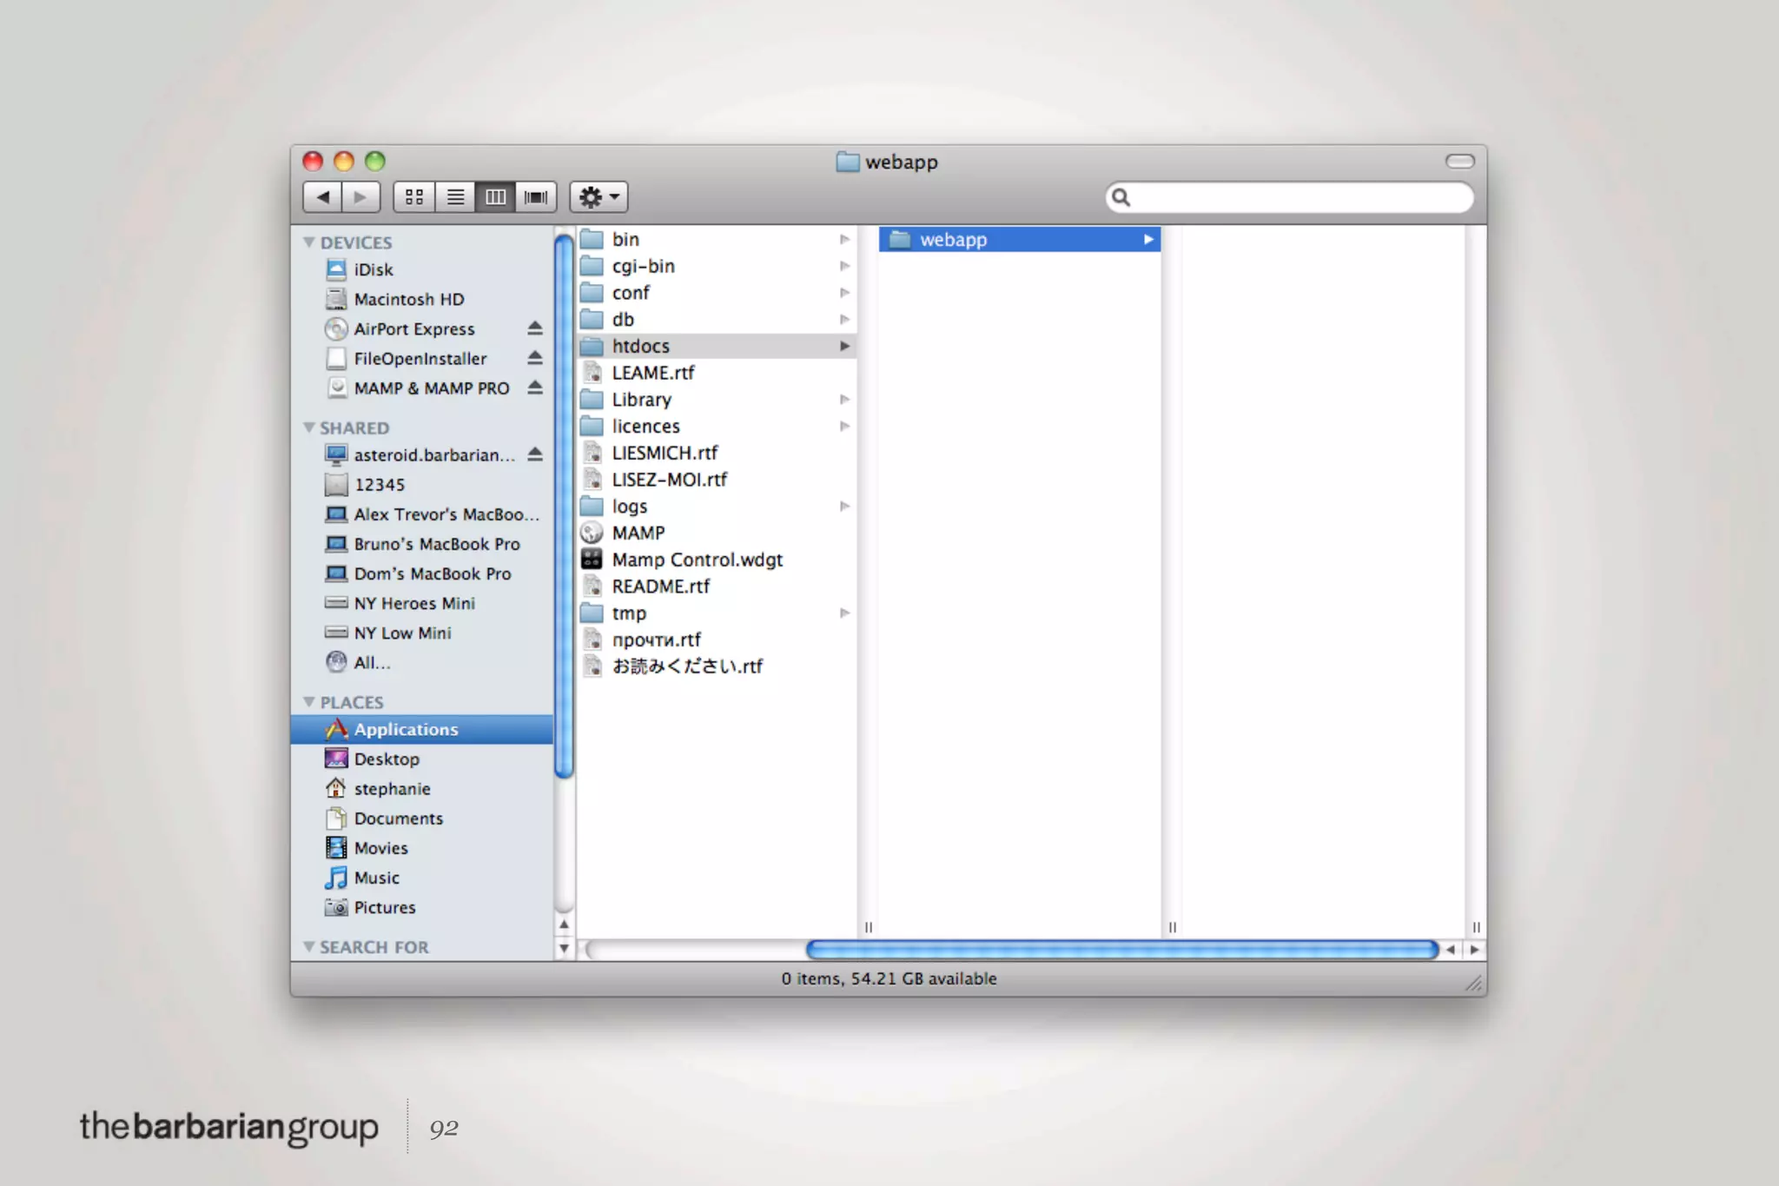Select Desktop in the sidebar
Viewport: 1779px width, 1186px height.
point(387,759)
